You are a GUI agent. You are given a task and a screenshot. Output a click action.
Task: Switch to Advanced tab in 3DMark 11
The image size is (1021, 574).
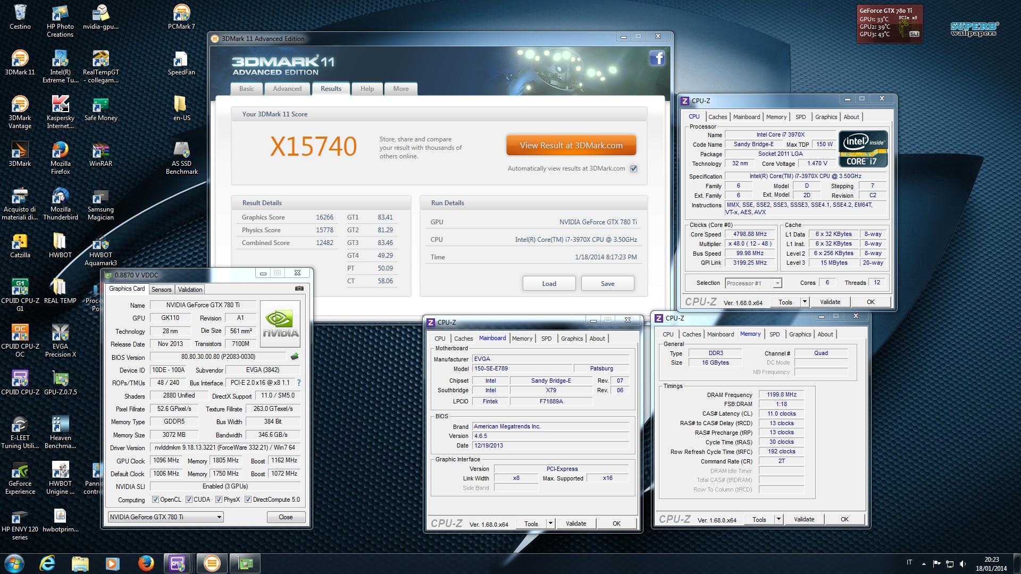coord(287,89)
